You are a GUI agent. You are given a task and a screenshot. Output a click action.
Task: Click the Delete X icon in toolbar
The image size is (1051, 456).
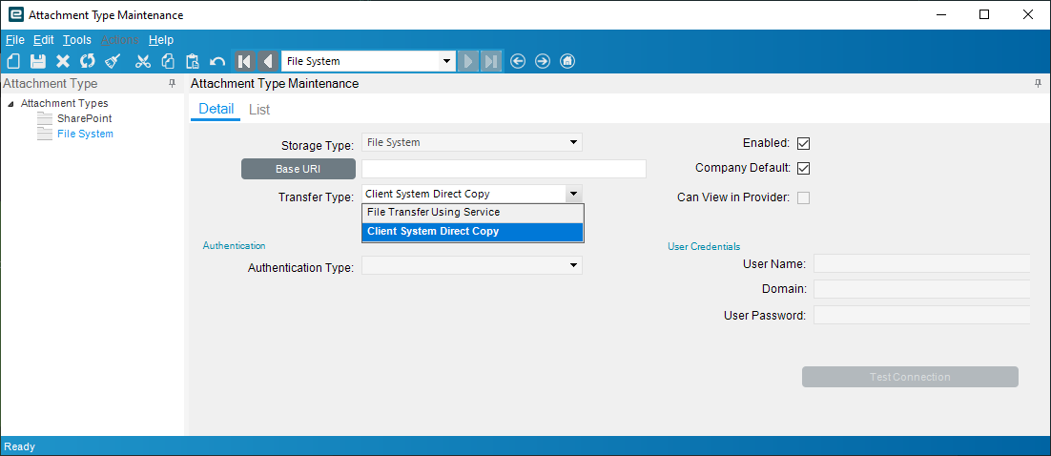point(63,61)
